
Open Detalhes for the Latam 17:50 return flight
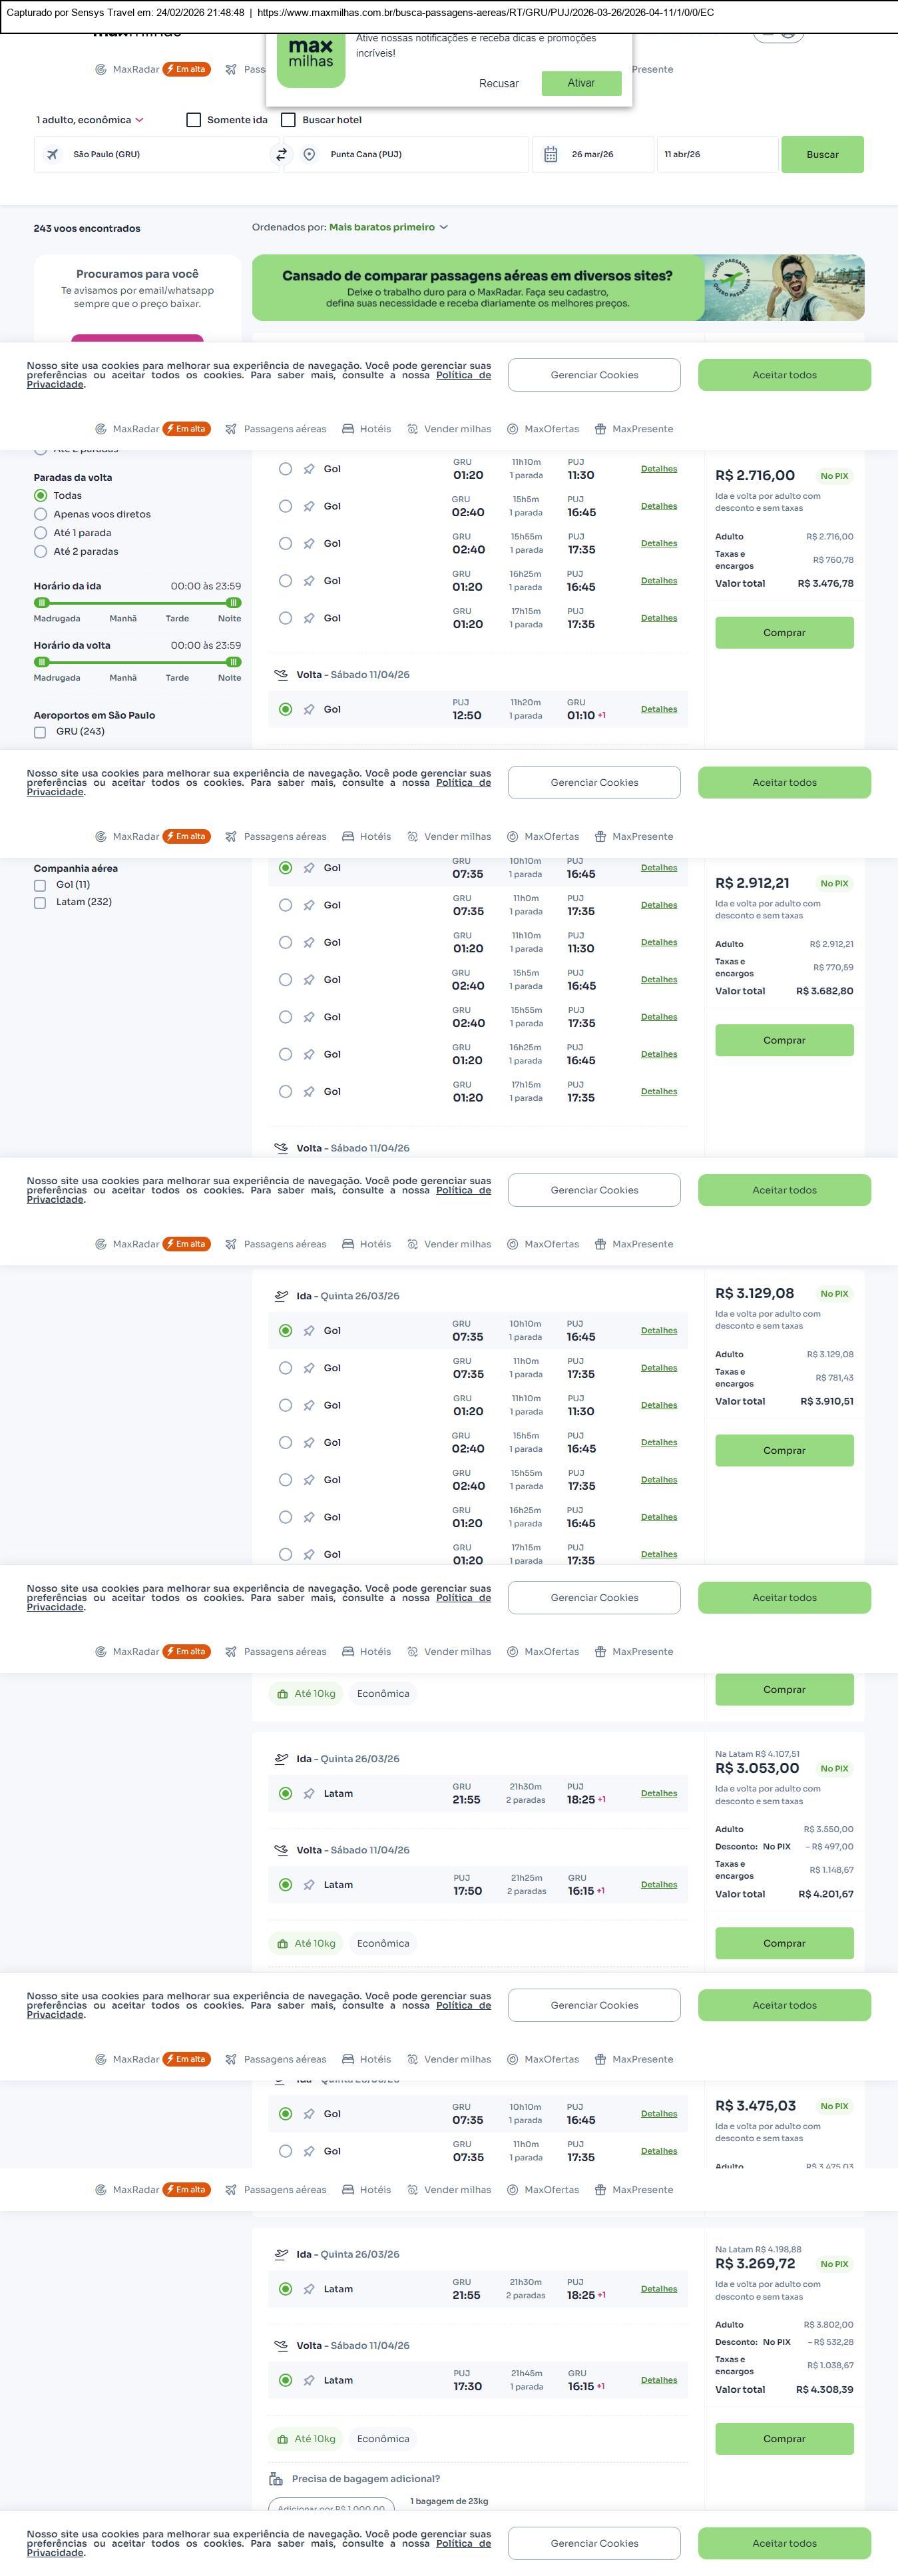tap(658, 1884)
